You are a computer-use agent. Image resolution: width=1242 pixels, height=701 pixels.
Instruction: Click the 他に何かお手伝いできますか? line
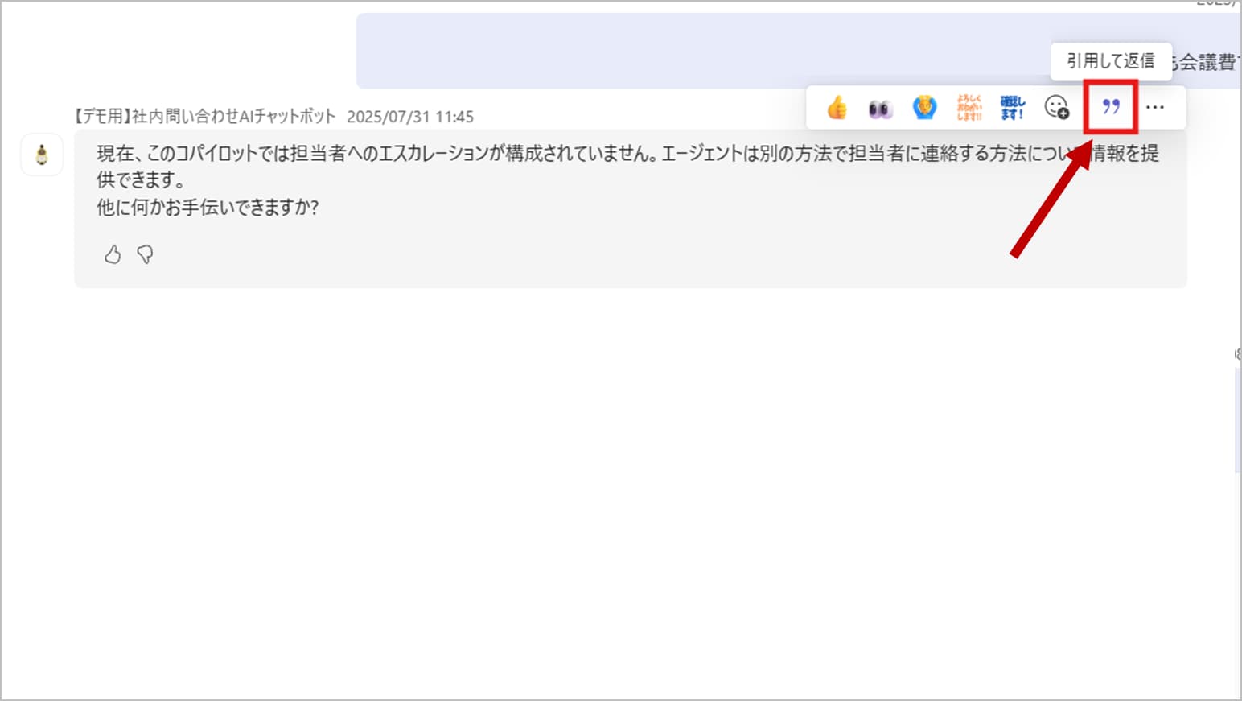tap(208, 208)
